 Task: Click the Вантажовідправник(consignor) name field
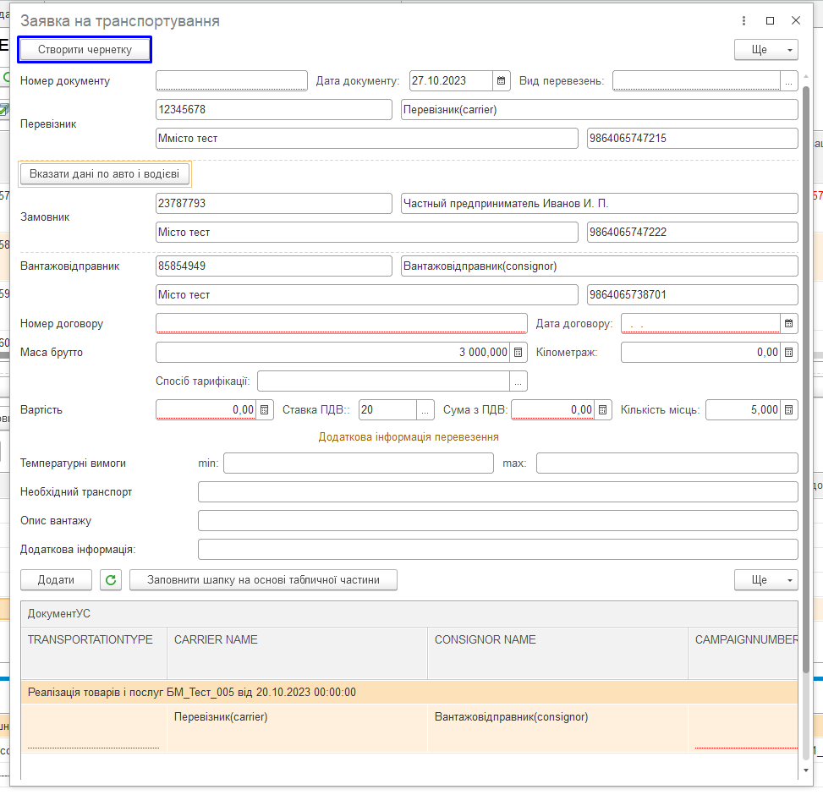click(600, 266)
